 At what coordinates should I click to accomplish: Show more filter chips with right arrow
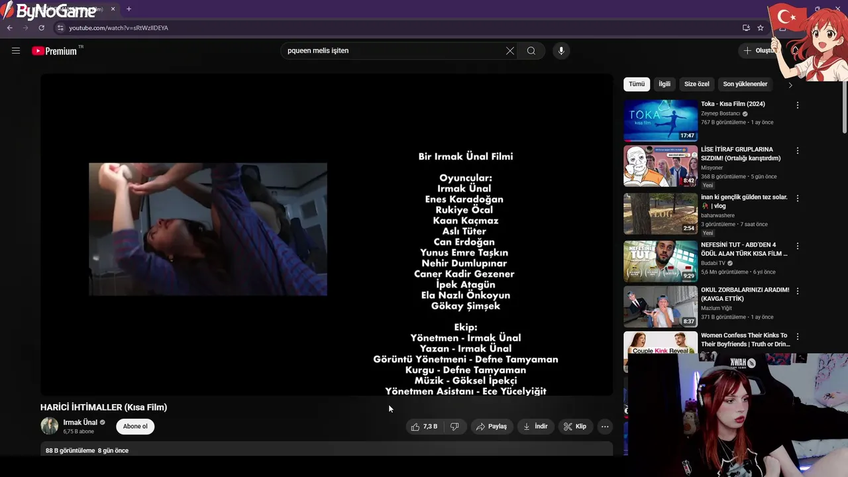[x=790, y=85]
